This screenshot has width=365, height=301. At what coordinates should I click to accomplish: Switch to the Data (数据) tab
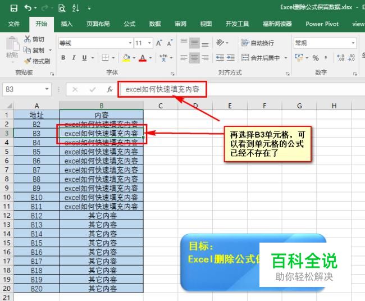[155, 24]
